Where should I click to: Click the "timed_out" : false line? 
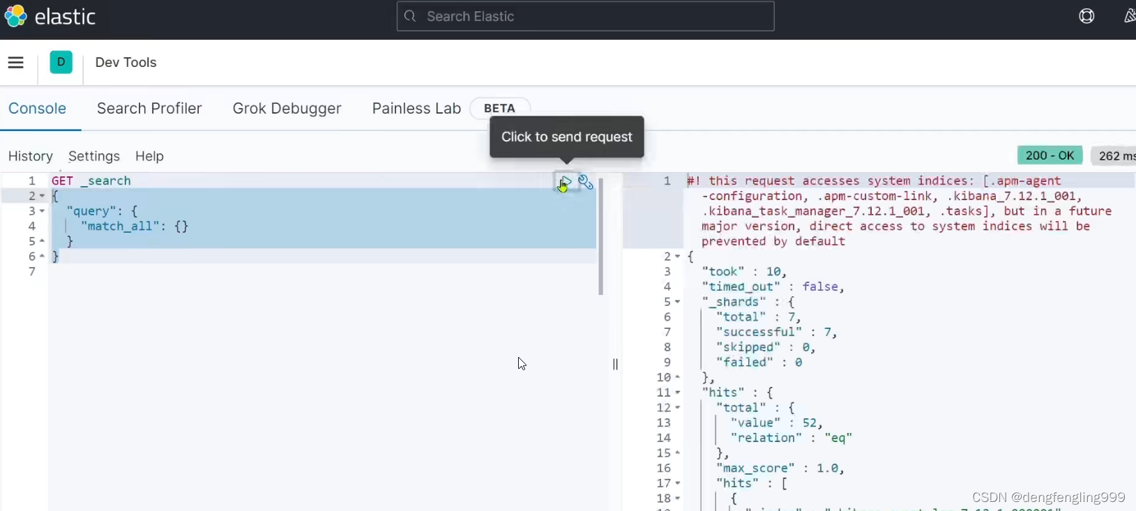pyautogui.click(x=773, y=287)
